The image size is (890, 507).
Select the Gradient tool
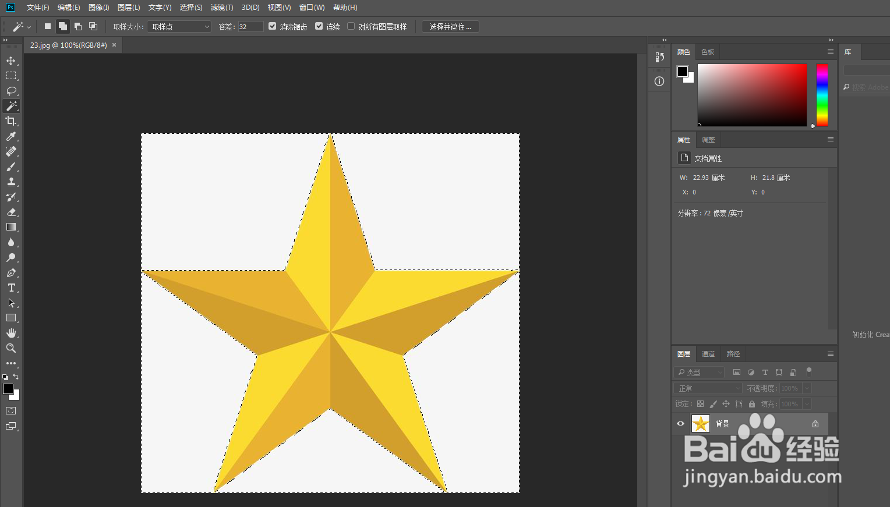(x=11, y=227)
